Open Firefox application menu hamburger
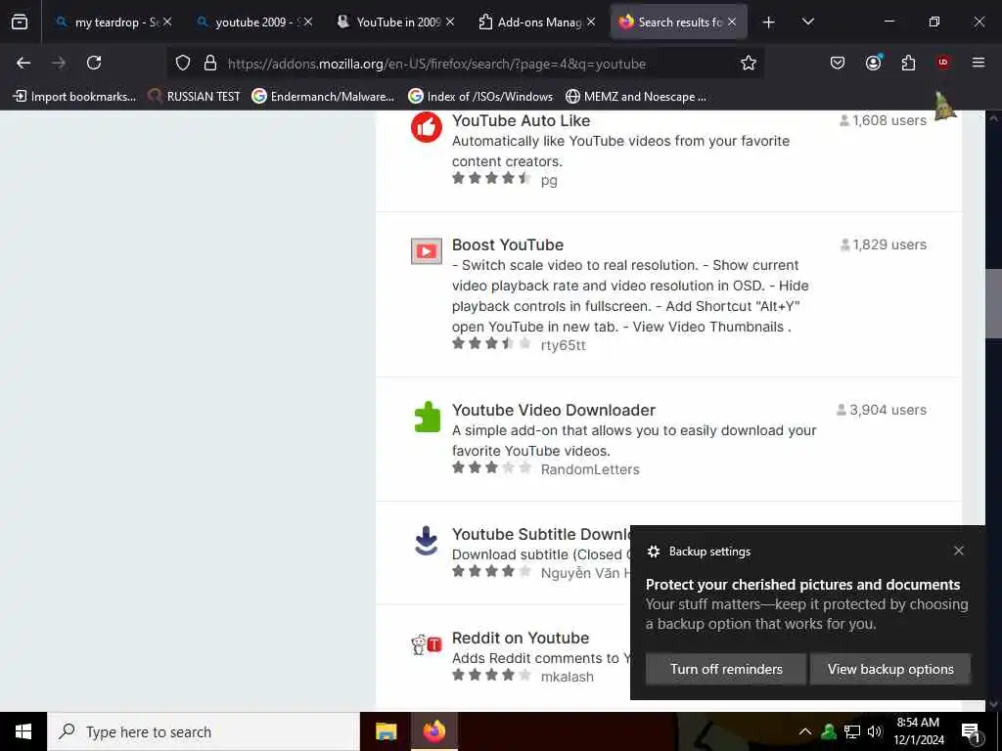Viewport: 1002px width, 751px height. coord(978,63)
